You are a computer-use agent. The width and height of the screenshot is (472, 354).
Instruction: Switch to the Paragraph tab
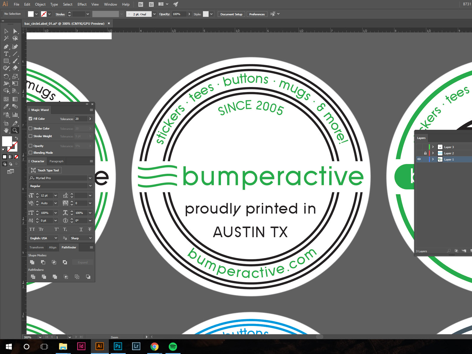point(56,161)
